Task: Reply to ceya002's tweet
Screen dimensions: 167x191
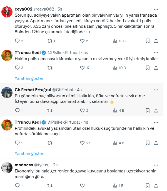Action: (x=17, y=41)
